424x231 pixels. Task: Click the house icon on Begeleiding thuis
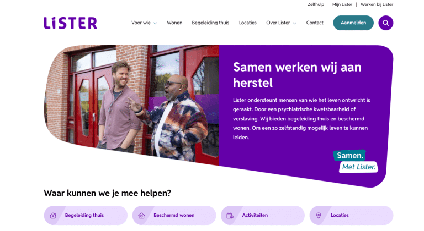tap(53, 216)
